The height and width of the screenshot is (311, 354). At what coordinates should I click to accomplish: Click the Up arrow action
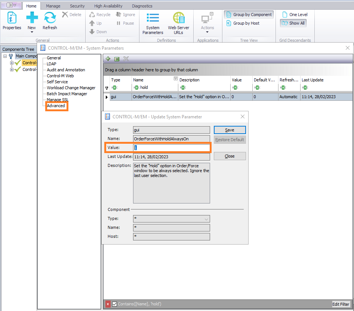95,23
